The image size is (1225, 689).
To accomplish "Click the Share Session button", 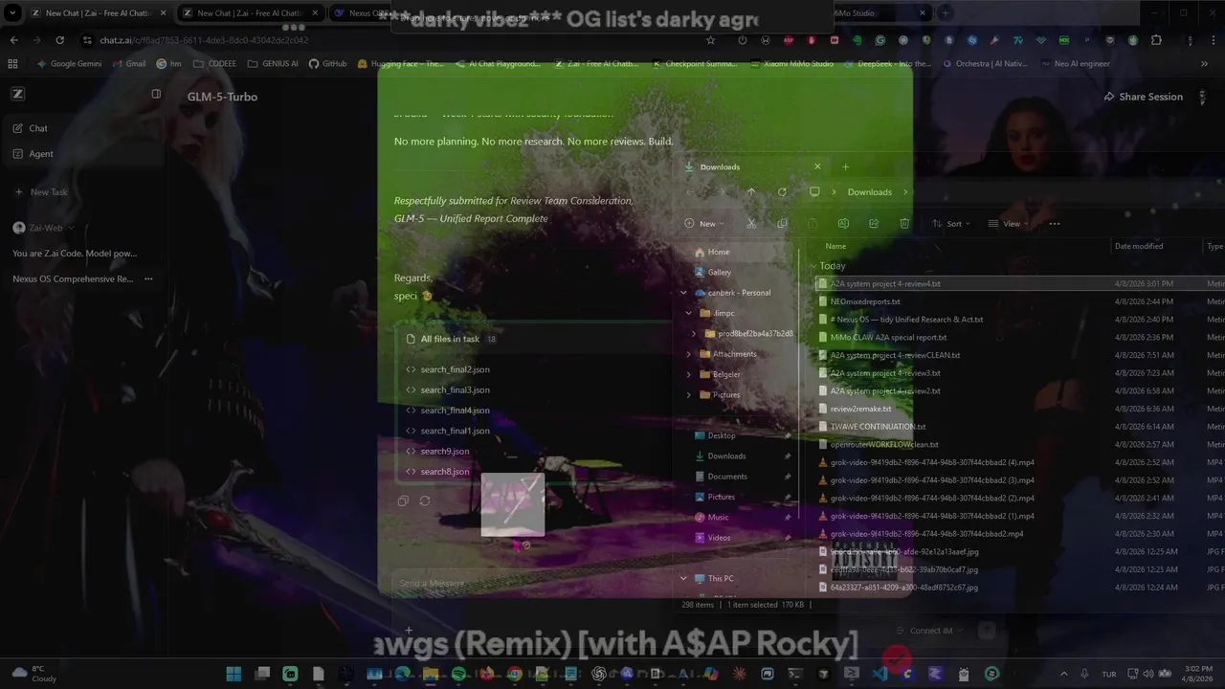I will pos(1143,97).
